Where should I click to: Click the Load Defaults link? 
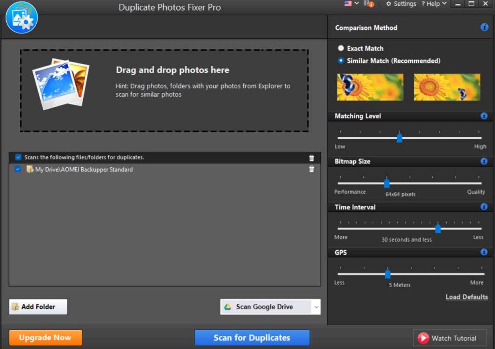(x=466, y=297)
